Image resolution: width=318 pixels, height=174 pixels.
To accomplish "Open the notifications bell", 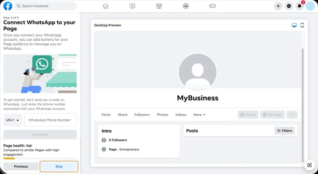I will coord(300,6).
